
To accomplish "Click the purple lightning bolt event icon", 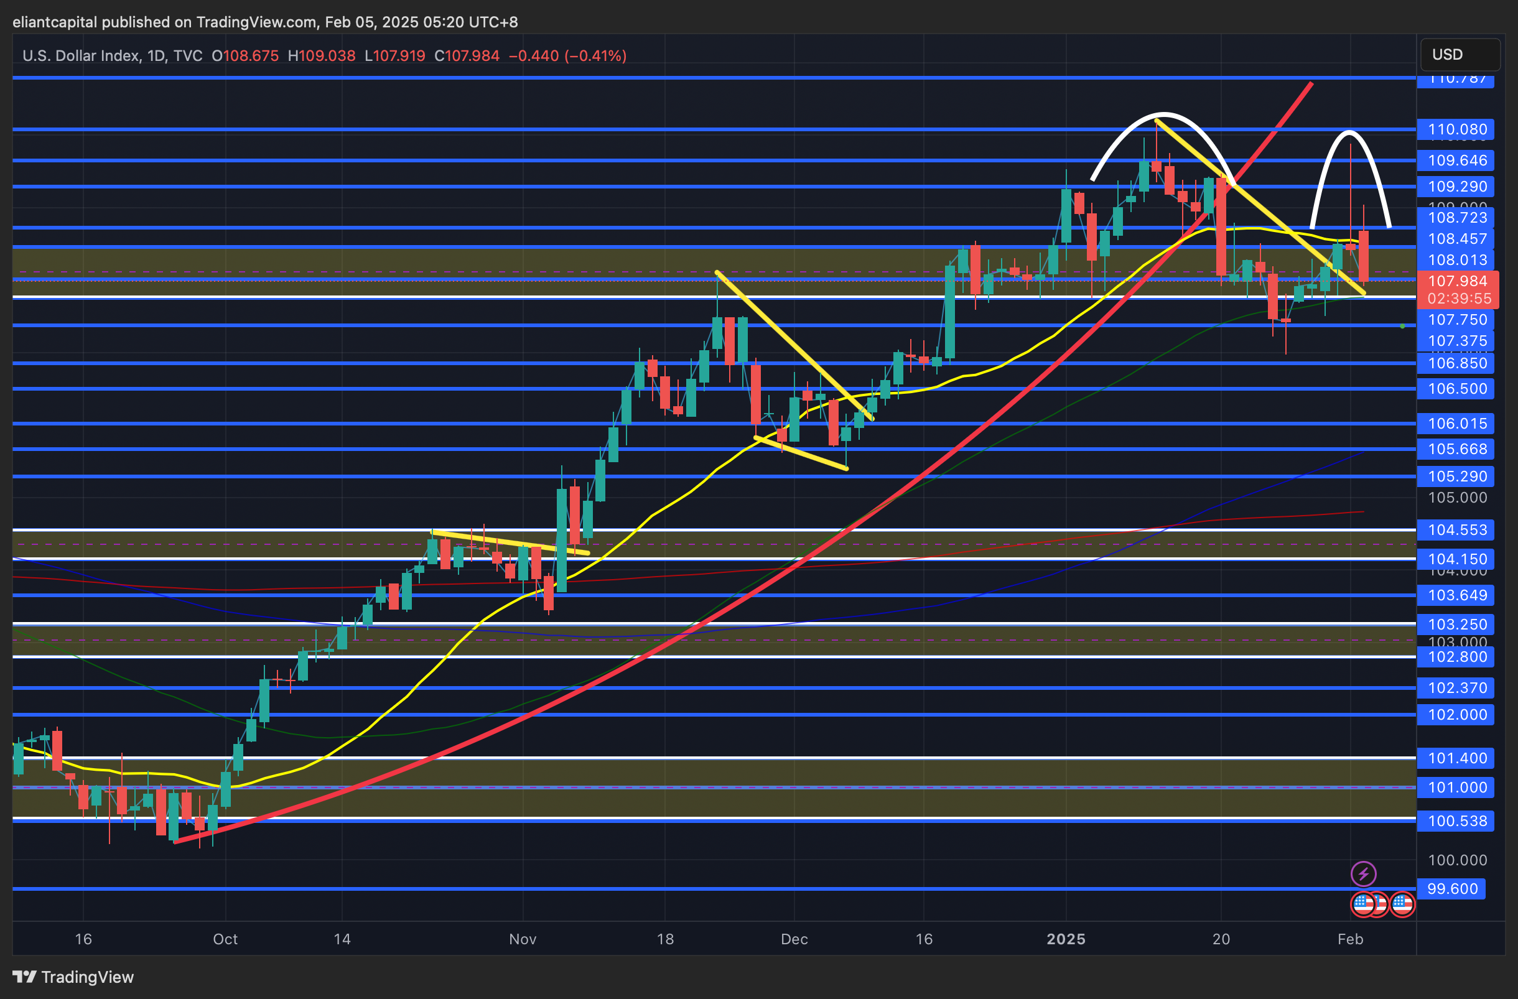I will click(1363, 873).
